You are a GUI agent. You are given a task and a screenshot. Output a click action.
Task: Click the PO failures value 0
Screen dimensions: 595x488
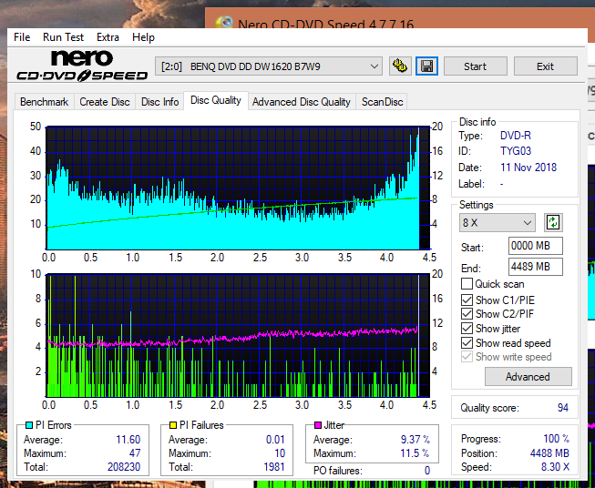click(x=427, y=471)
